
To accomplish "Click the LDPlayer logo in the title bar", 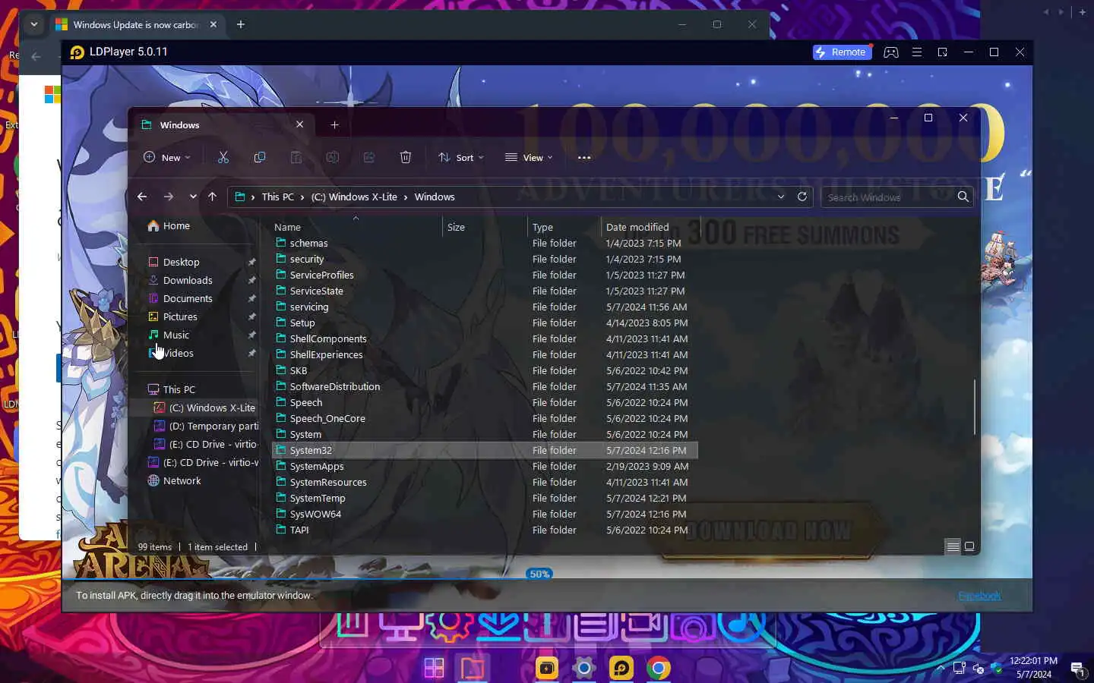I will [x=77, y=52].
